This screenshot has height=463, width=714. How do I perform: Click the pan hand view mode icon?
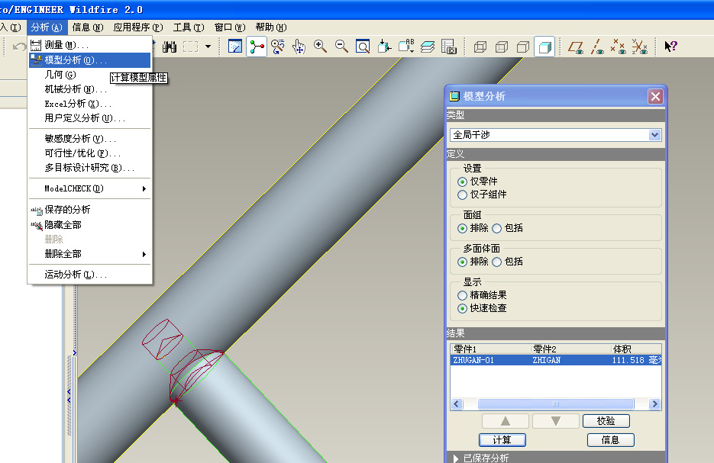[x=299, y=47]
